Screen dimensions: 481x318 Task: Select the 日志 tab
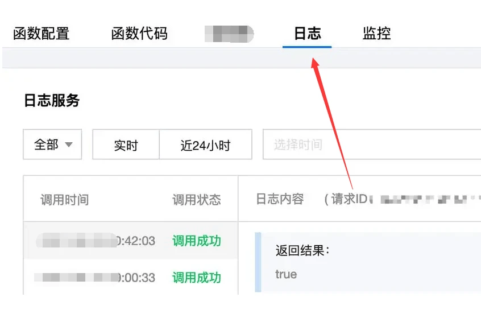coord(308,34)
